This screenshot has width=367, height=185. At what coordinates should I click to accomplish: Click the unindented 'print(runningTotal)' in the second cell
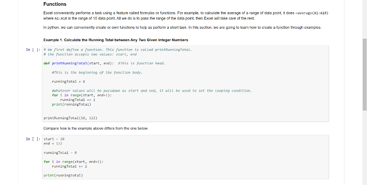[x=63, y=175]
